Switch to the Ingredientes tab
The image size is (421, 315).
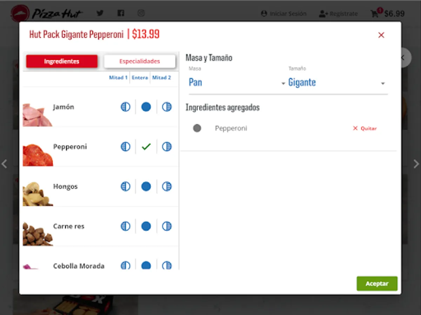(x=62, y=61)
